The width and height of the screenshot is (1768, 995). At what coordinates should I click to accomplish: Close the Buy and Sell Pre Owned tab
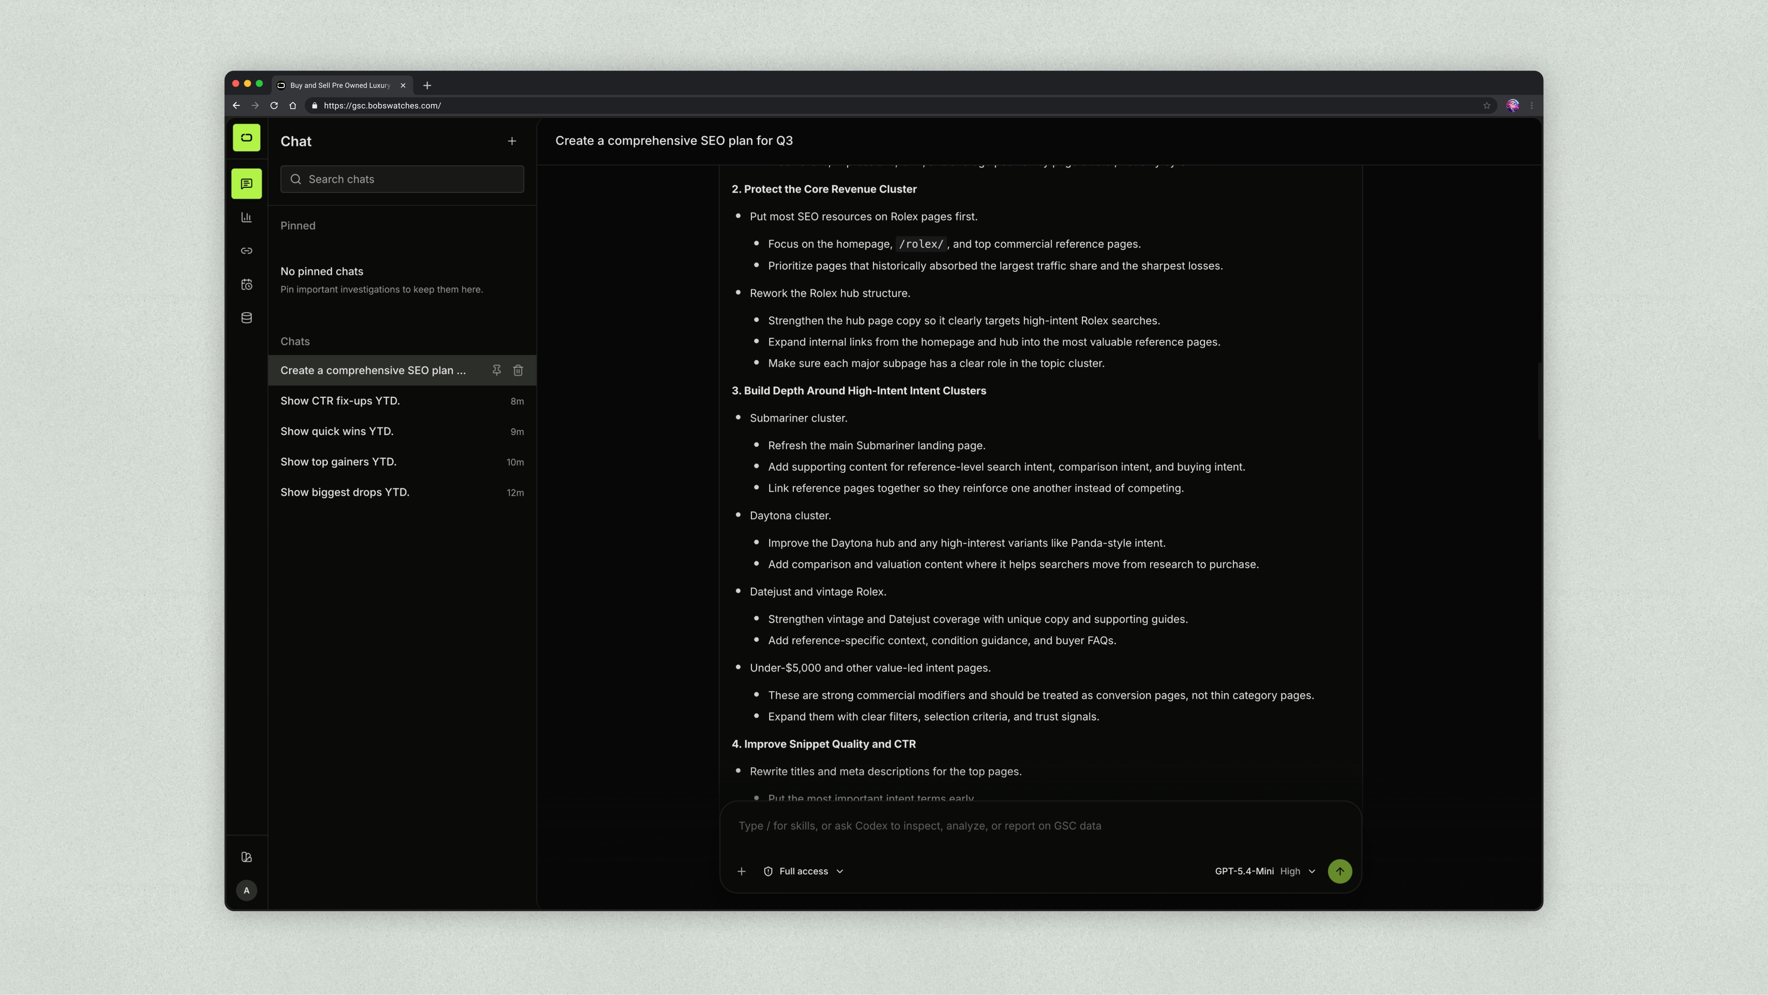pos(403,86)
